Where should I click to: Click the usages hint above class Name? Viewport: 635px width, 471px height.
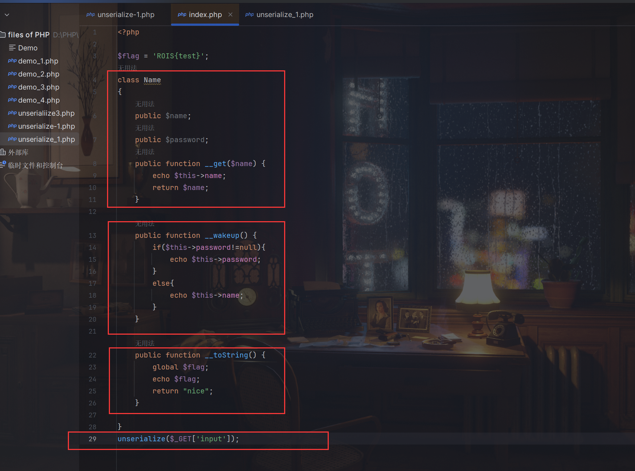point(127,68)
